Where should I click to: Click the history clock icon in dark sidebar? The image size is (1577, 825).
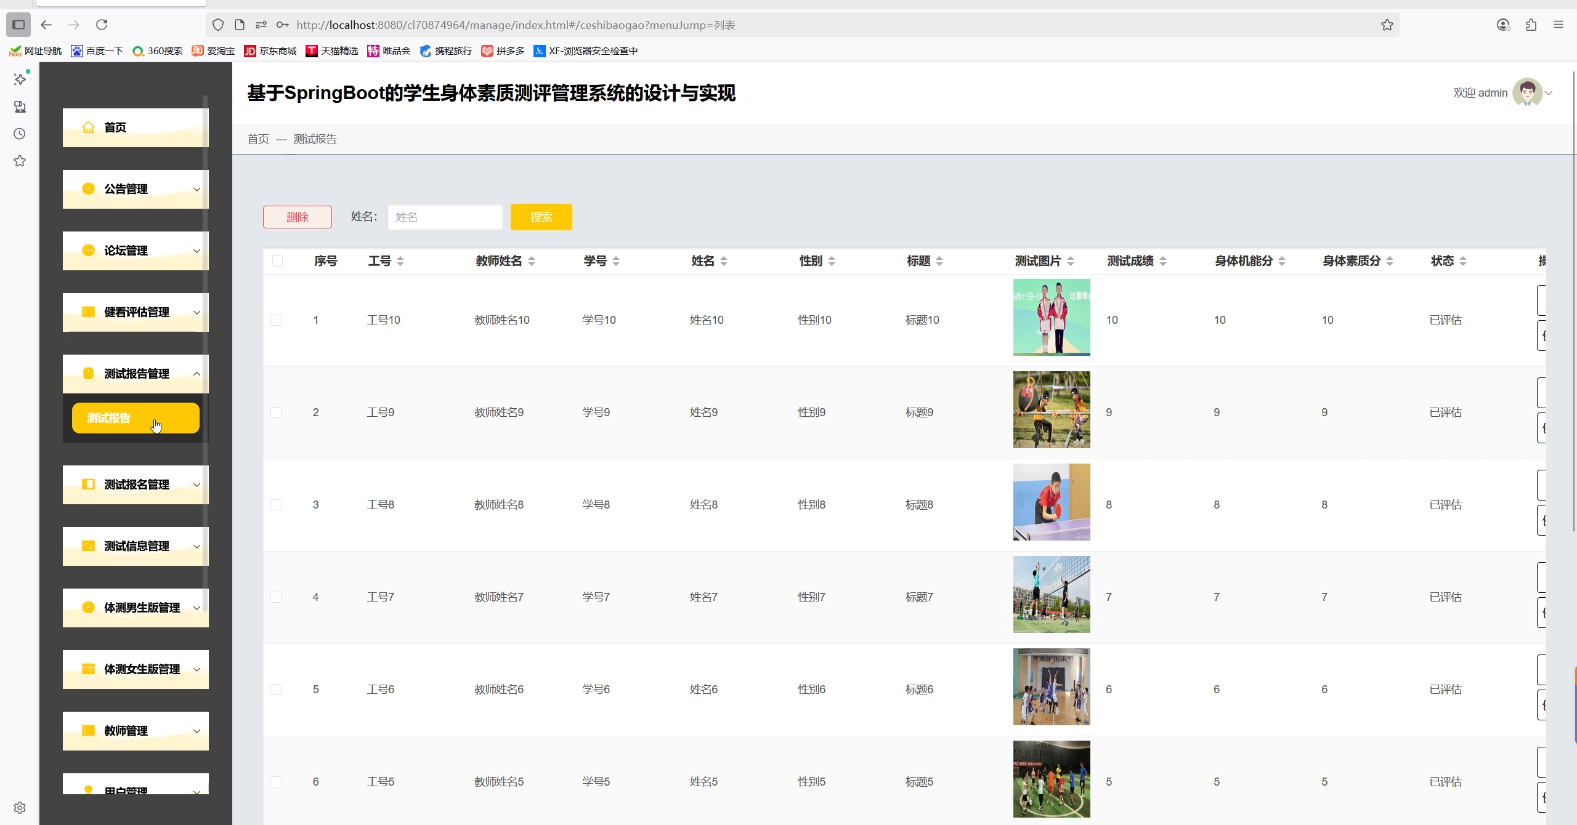pos(19,134)
